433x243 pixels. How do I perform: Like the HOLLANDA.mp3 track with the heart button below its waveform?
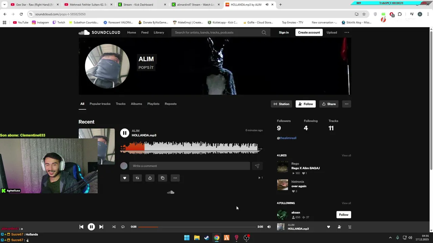tap(124, 178)
